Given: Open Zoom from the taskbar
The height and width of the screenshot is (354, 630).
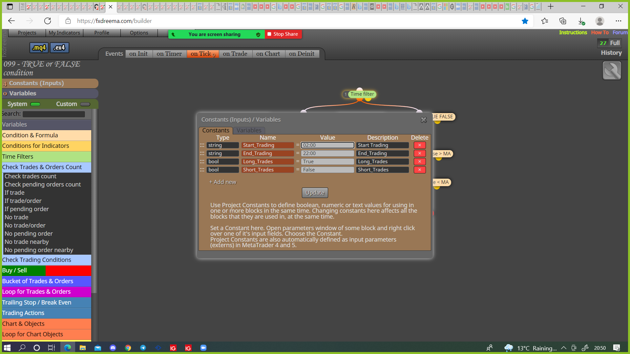Looking at the screenshot, I should click(203, 348).
